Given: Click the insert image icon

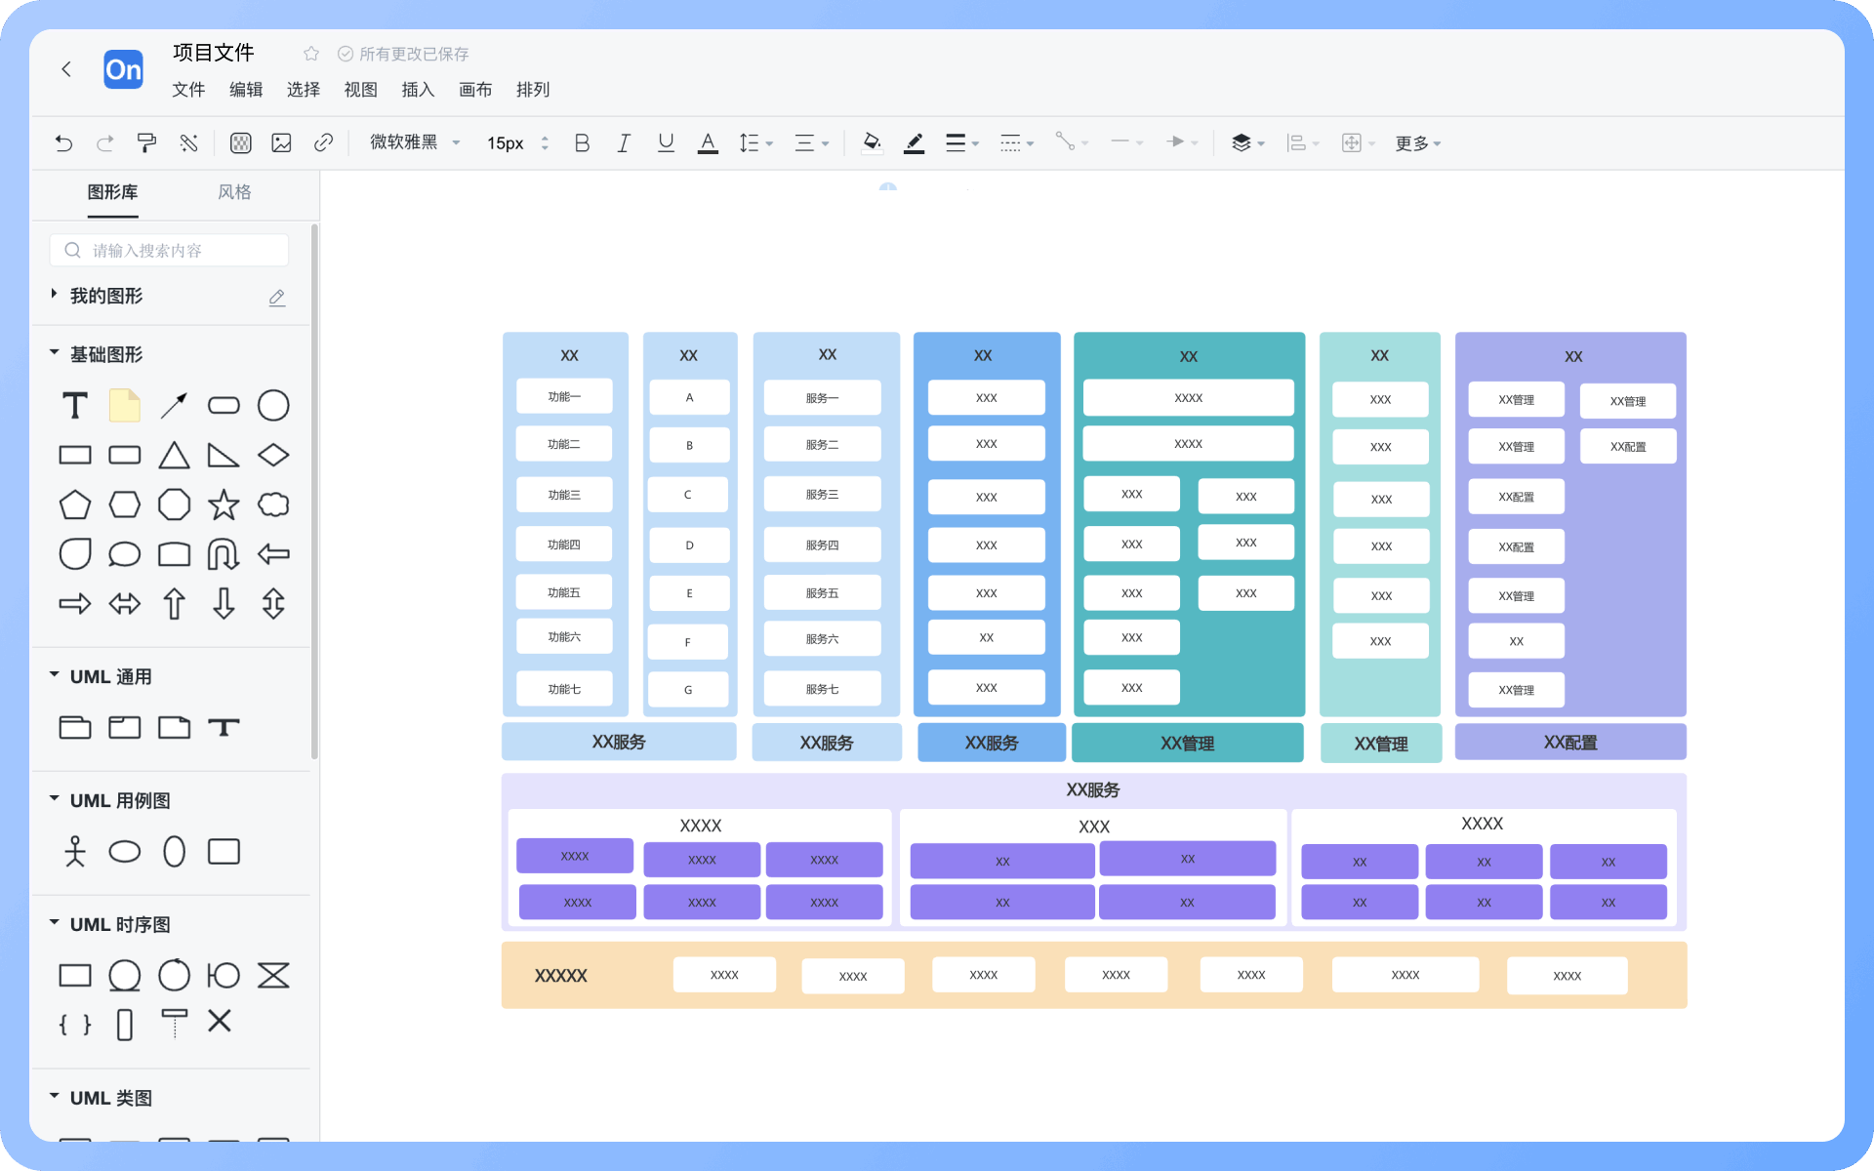Looking at the screenshot, I should pyautogui.click(x=282, y=143).
